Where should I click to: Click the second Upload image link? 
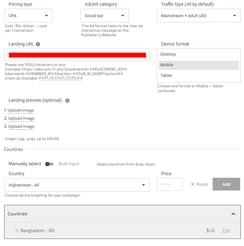pyautogui.click(x=21, y=118)
